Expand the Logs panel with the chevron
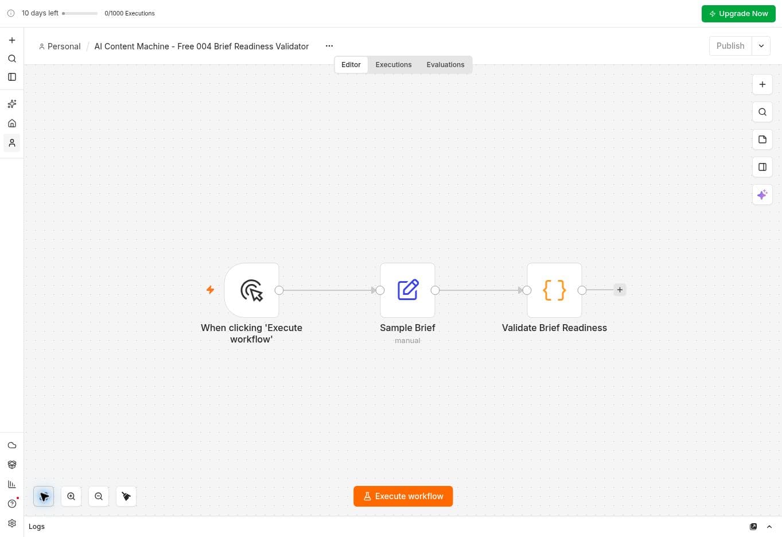This screenshot has height=537, width=782. coord(769,527)
